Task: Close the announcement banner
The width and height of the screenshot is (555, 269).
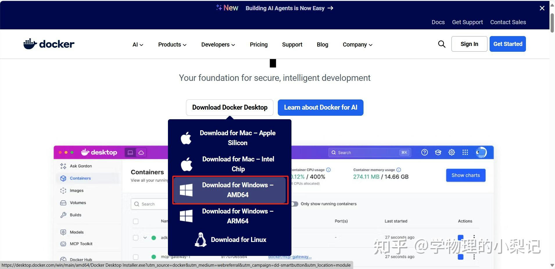Action: click(542, 8)
